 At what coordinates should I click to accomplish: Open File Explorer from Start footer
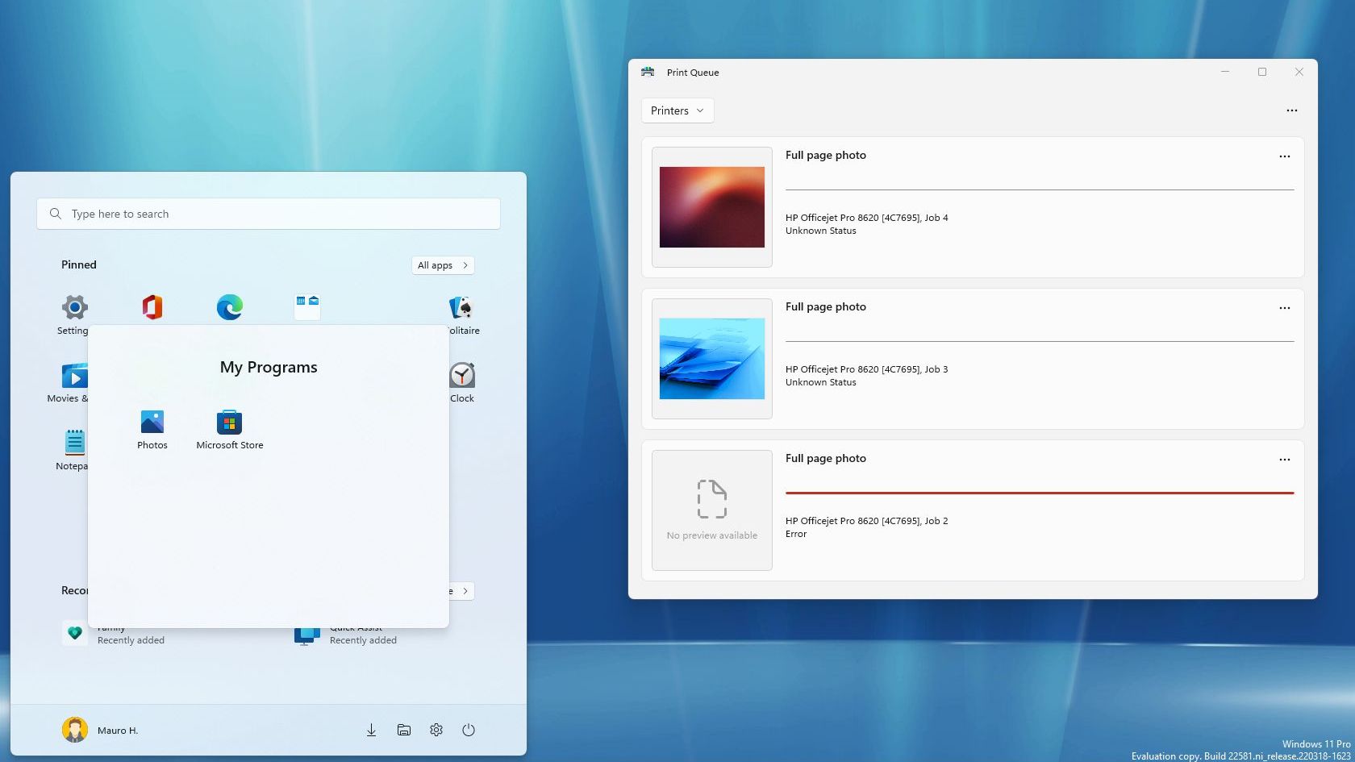coord(404,730)
